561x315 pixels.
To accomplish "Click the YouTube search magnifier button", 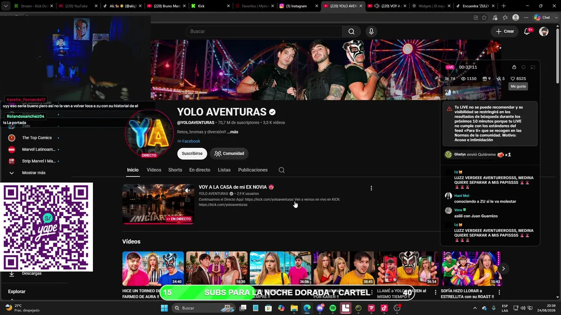I will point(352,31).
